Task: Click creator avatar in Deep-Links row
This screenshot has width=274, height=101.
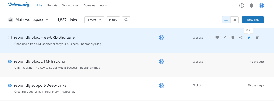Action: [162, 85]
